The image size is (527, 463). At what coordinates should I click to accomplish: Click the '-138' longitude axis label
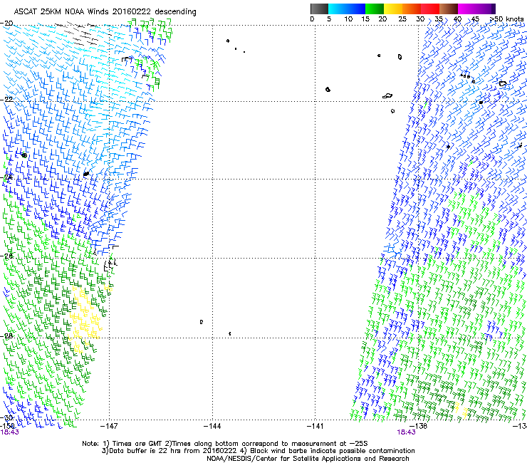pyautogui.click(x=419, y=426)
